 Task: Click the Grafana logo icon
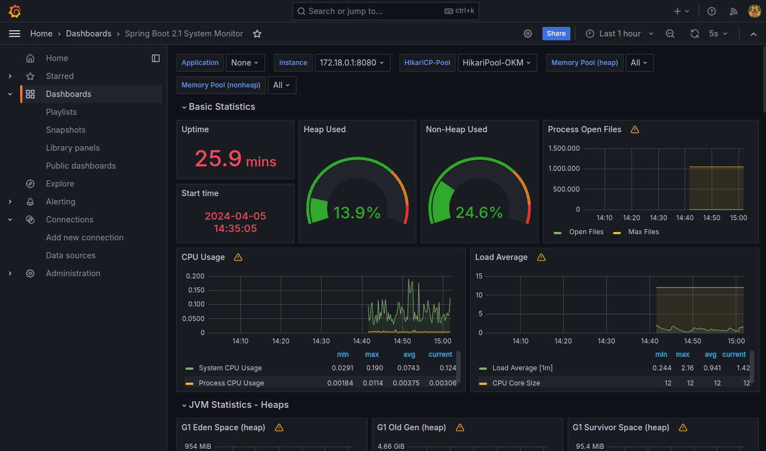(15, 11)
